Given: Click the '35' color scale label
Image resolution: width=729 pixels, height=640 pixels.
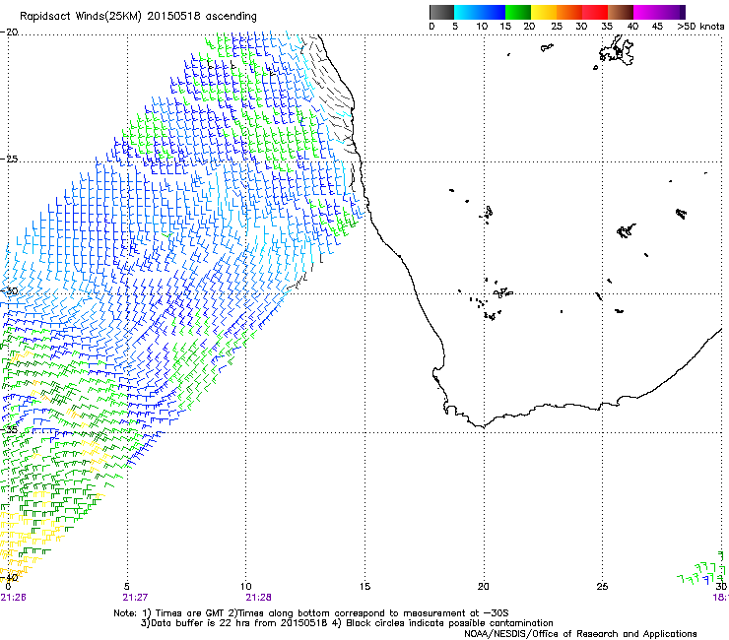Looking at the screenshot, I should click(606, 27).
